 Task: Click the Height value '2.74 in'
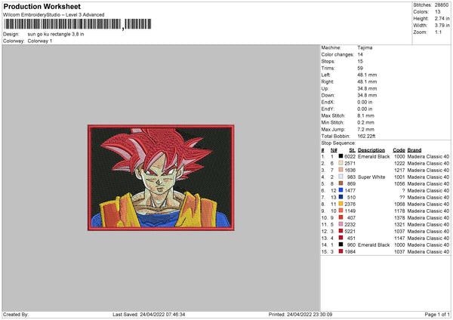click(442, 18)
